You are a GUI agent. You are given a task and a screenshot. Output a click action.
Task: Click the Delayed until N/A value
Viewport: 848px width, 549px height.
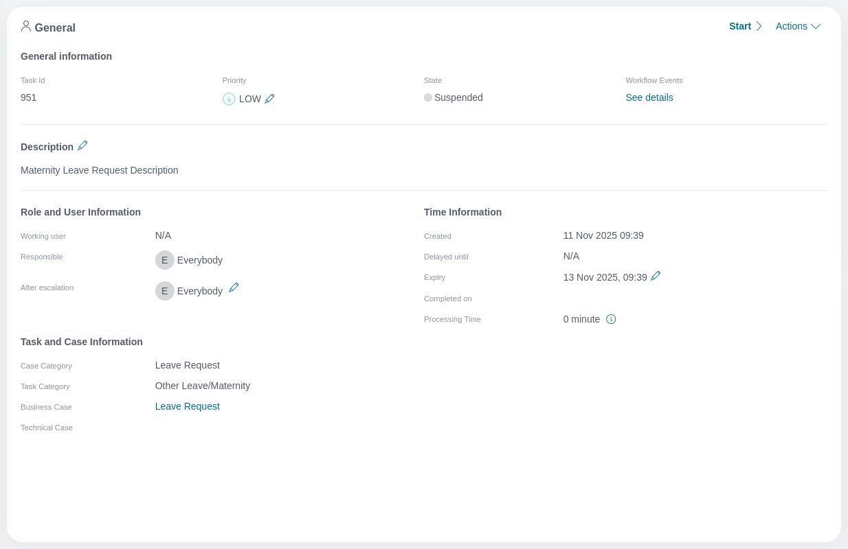(x=571, y=256)
